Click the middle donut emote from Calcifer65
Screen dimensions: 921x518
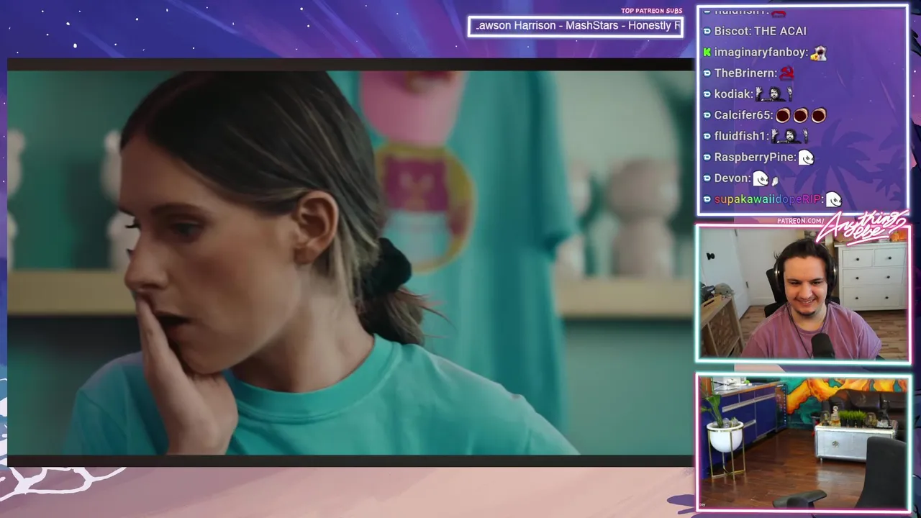point(800,115)
